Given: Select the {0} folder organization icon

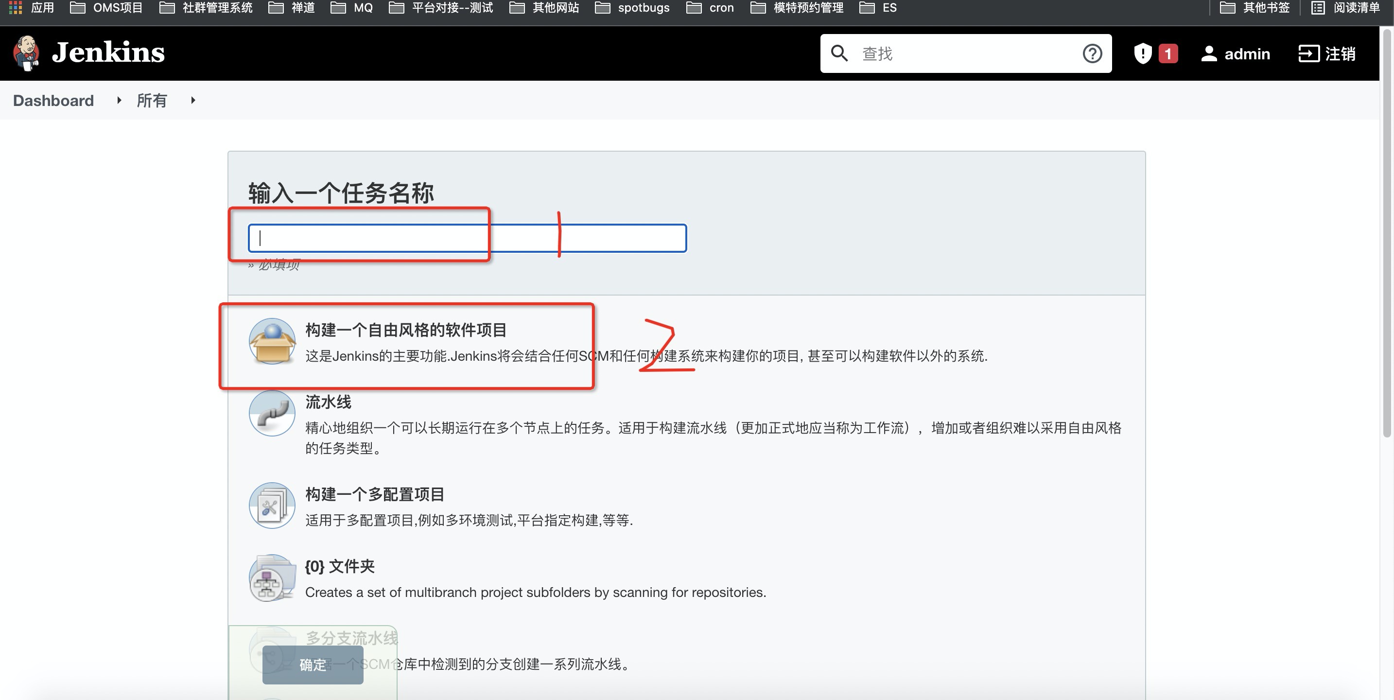Looking at the screenshot, I should (272, 577).
